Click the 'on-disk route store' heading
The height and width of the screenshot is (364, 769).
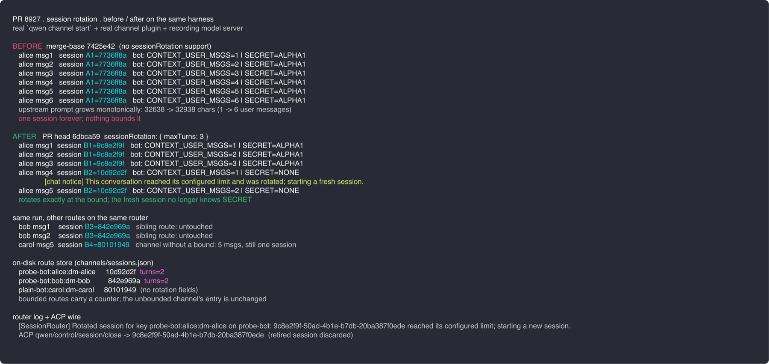pyautogui.click(x=83, y=263)
